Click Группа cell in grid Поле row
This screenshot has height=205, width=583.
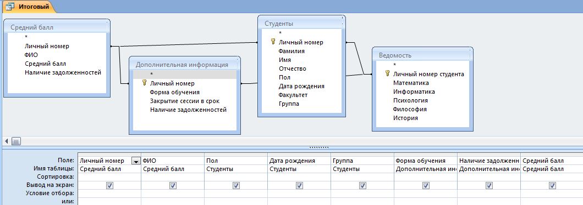click(362, 161)
